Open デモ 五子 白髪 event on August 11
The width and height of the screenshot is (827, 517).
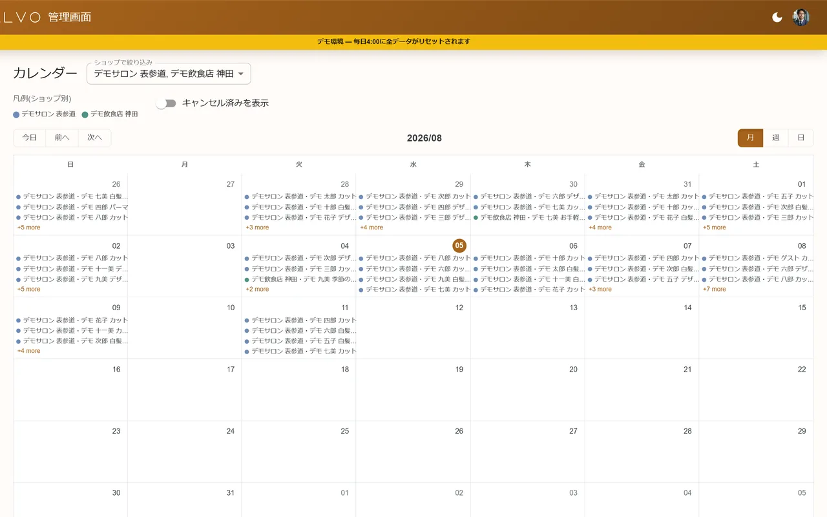300,341
